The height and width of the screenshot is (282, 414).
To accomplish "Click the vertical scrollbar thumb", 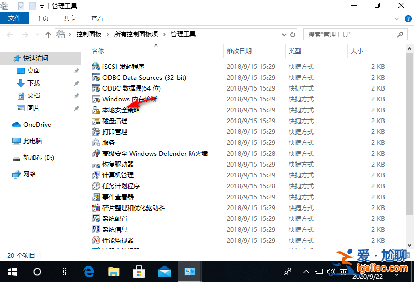I will [x=409, y=133].
